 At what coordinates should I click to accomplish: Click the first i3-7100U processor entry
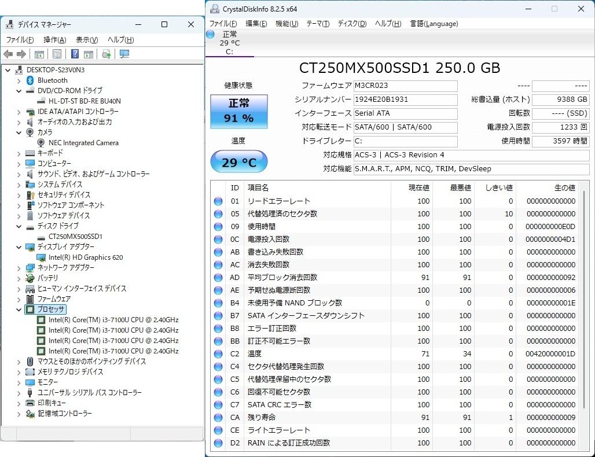click(x=113, y=320)
